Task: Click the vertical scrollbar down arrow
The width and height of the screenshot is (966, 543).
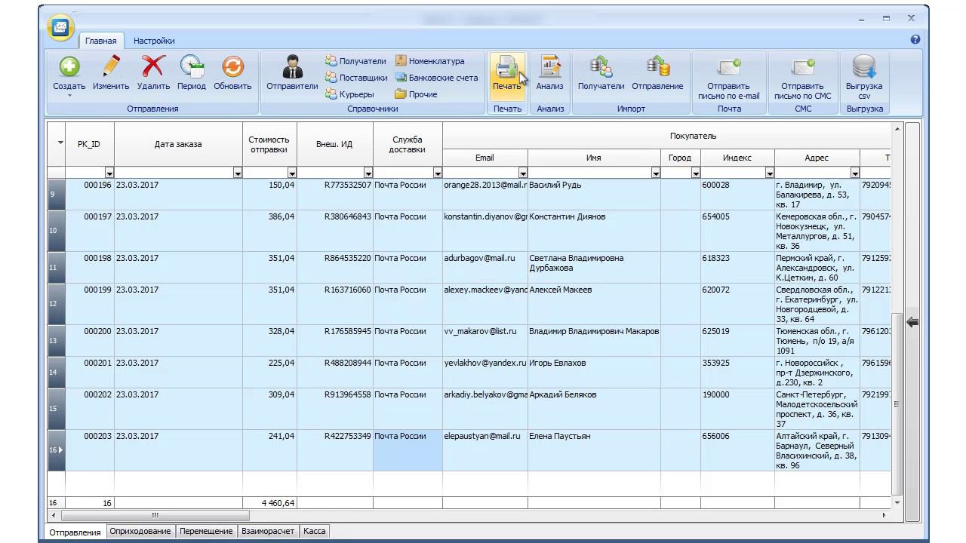Action: tap(897, 502)
